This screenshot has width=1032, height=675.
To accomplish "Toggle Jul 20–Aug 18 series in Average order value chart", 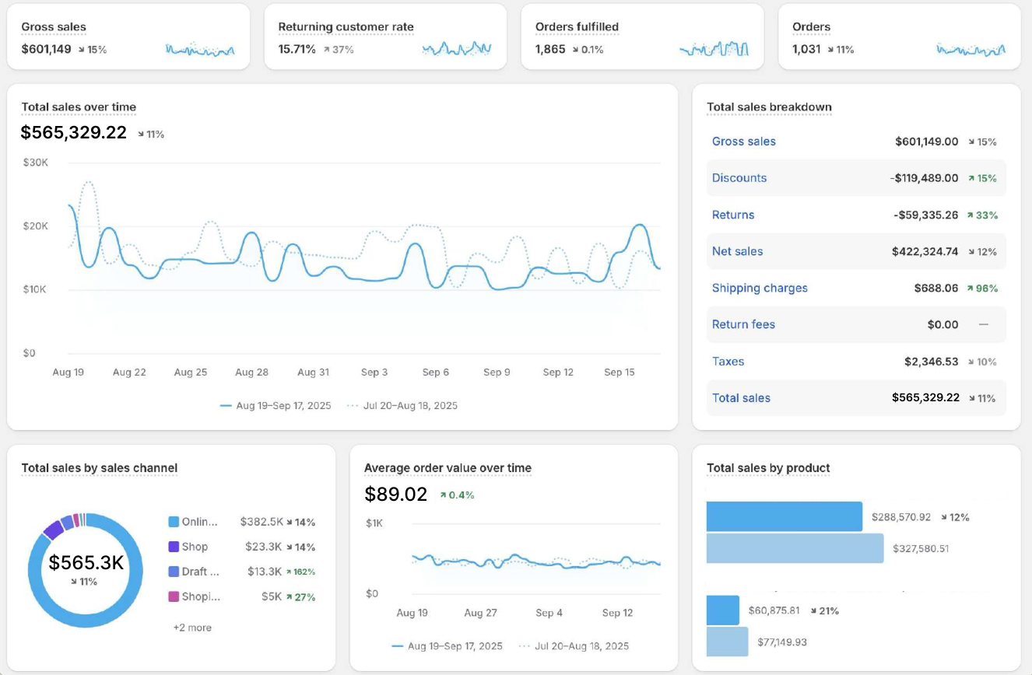I will 574,645.
